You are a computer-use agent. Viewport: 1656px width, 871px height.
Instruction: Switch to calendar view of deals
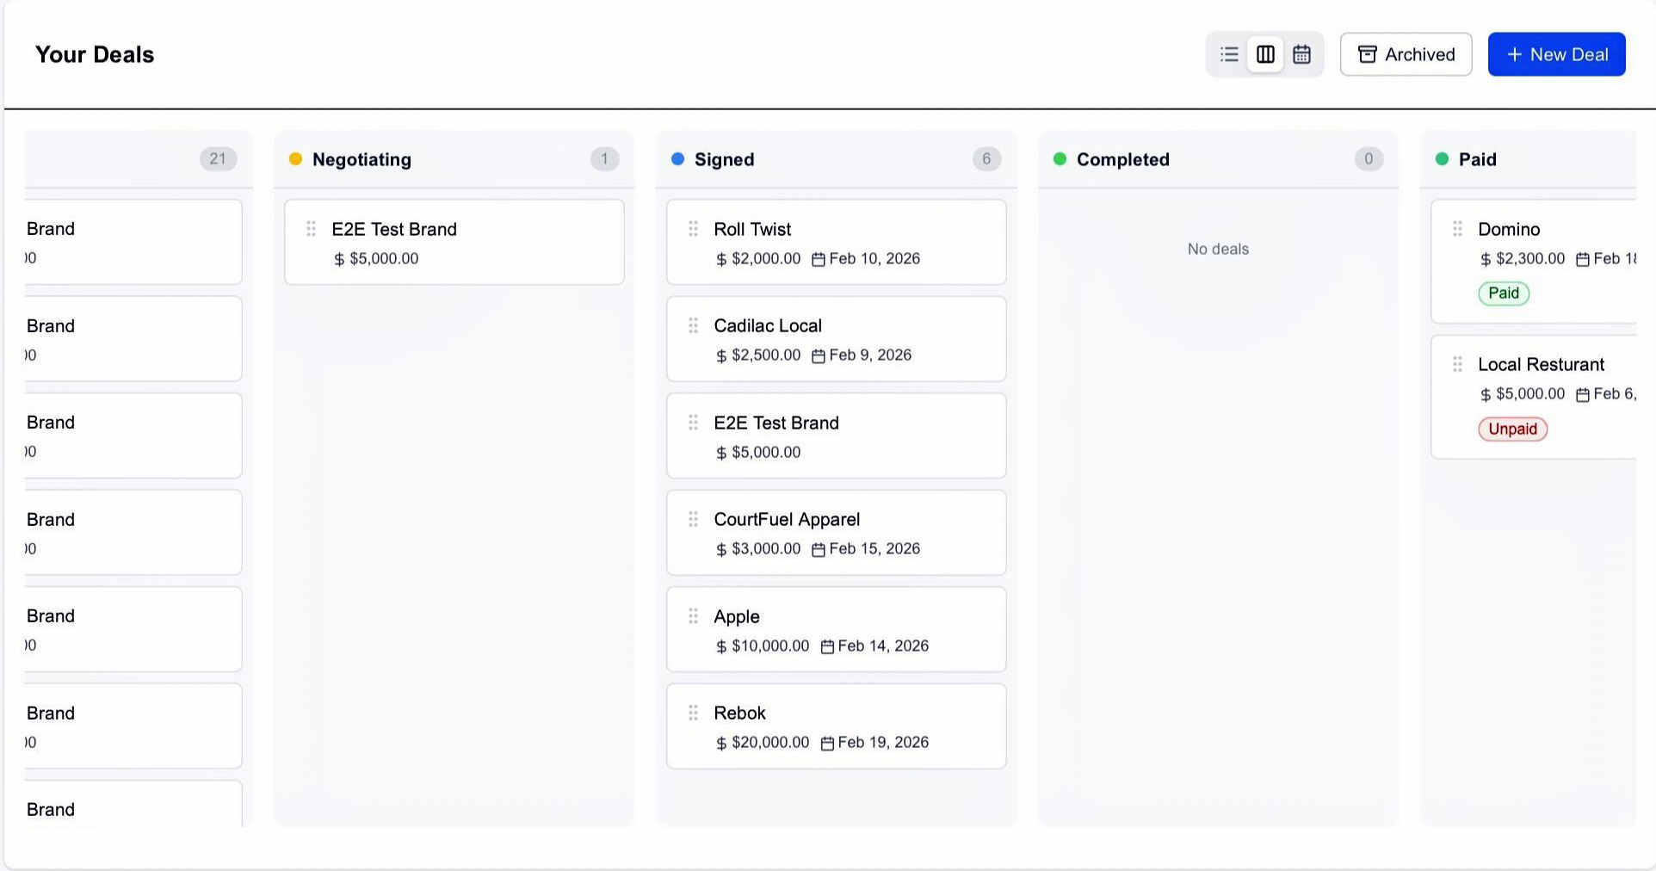(1301, 53)
